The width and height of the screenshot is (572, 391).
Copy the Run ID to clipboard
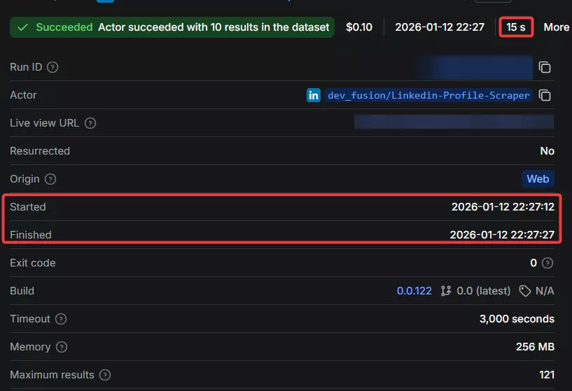(x=545, y=67)
